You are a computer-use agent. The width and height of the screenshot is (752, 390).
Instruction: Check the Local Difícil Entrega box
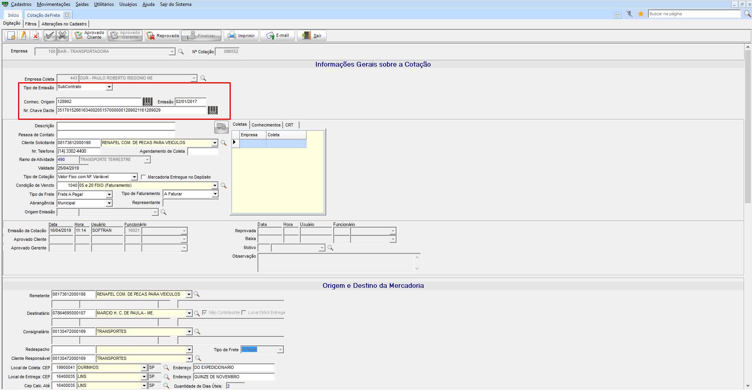(x=244, y=312)
